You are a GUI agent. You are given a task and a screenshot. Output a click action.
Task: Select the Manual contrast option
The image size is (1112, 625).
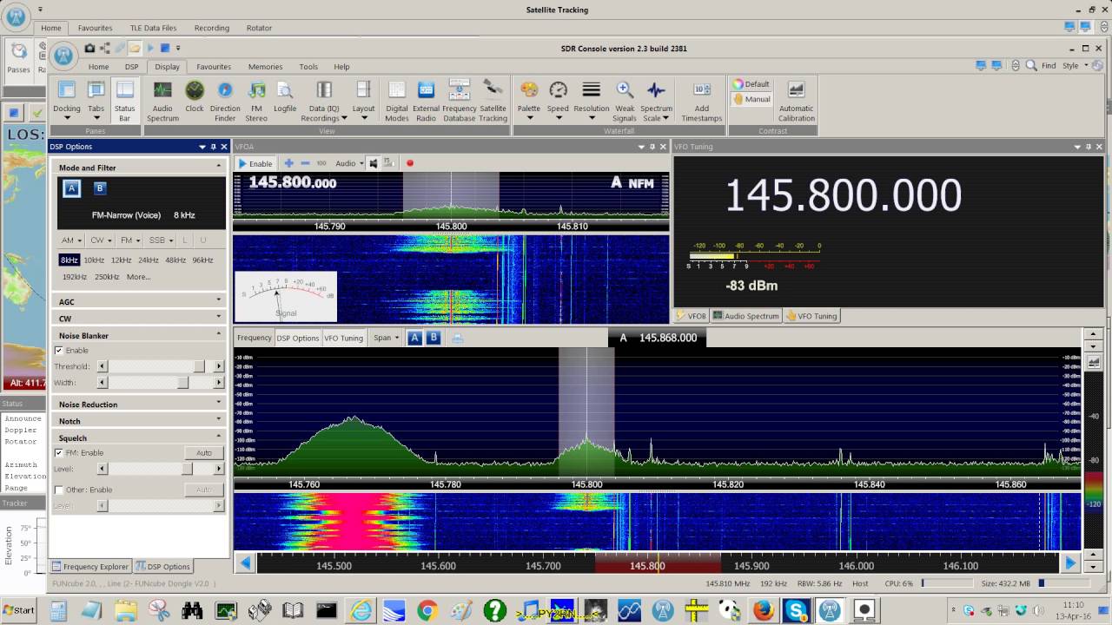point(751,99)
